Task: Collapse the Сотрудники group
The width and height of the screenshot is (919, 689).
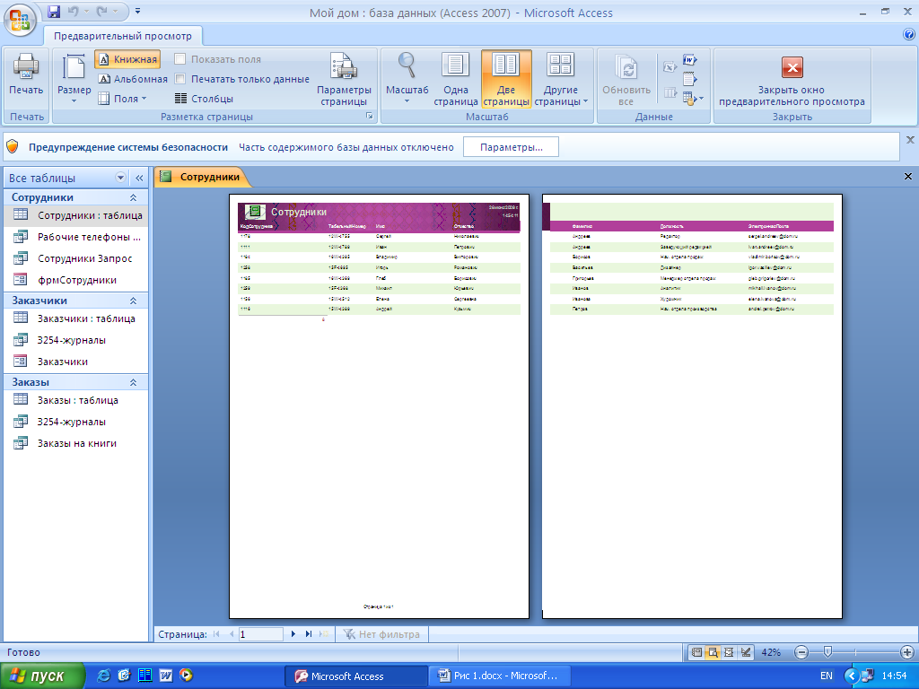Action: 133,197
